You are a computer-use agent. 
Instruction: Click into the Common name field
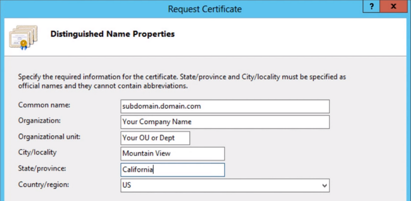pos(225,106)
